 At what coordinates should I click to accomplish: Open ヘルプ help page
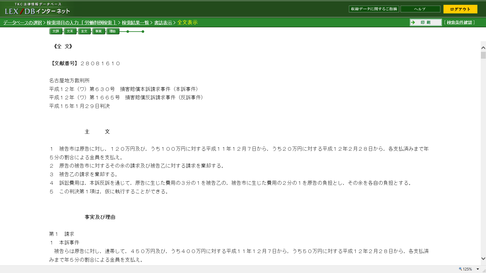coord(420,9)
